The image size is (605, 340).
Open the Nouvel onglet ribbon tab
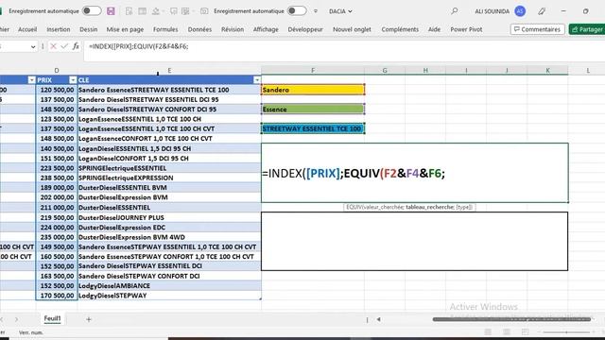(352, 29)
